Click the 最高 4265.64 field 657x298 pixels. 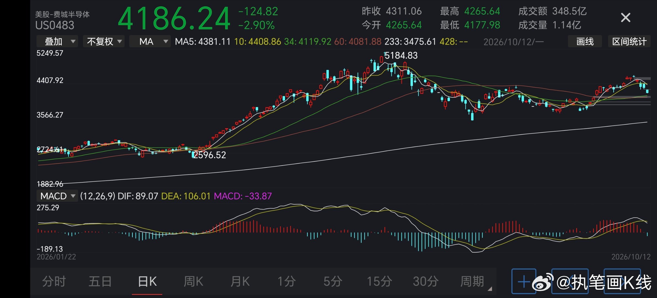[x=470, y=11]
